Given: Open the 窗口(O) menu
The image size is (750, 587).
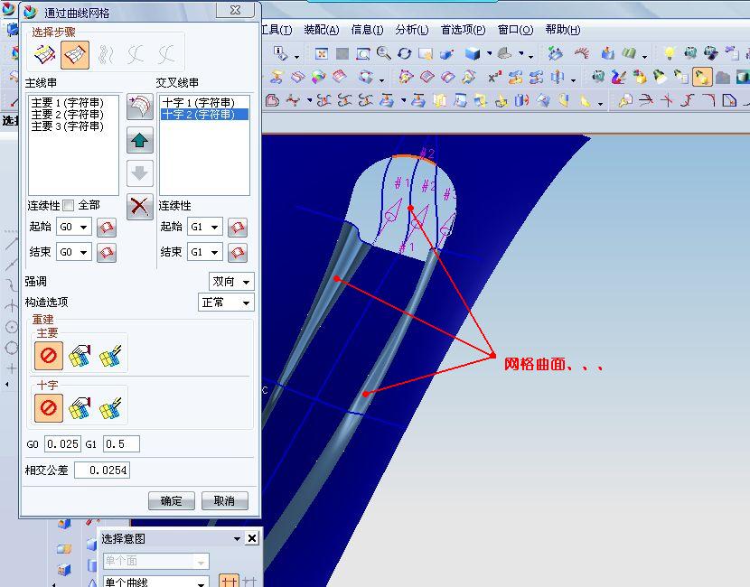Looking at the screenshot, I should 516,30.
